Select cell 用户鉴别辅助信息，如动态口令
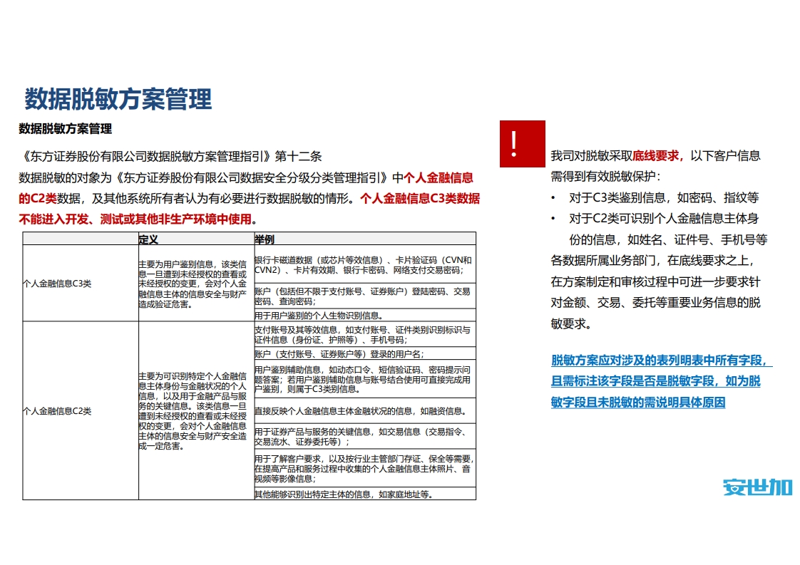The height and width of the screenshot is (565, 800). [365, 379]
